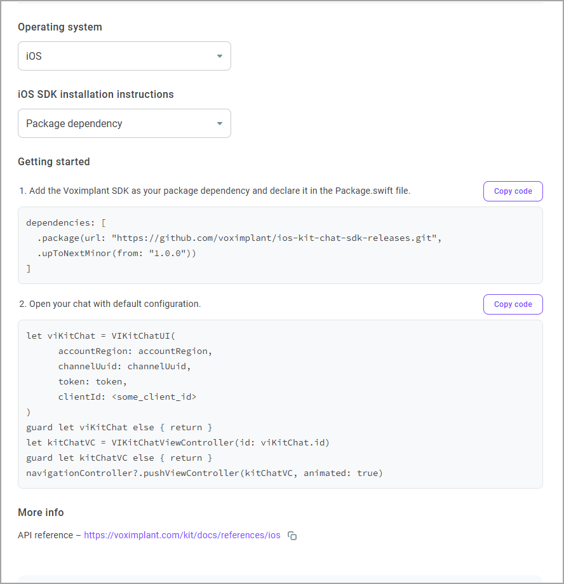This screenshot has height=584, width=564.
Task: Copy code for the default chat configuration
Action: [x=513, y=304]
